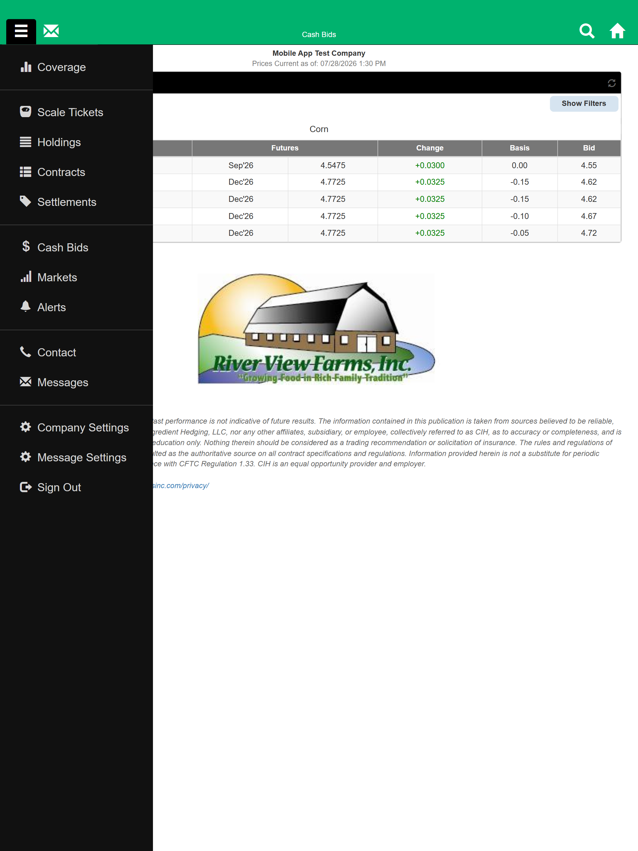Click the Messages envelope icon in sidebar

(26, 382)
